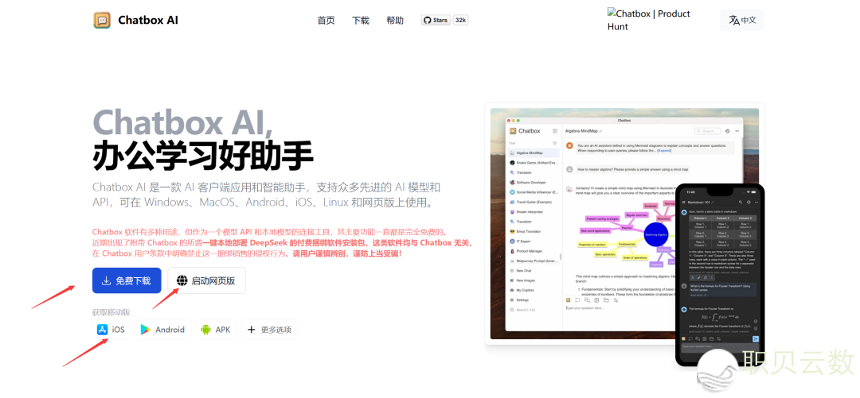Screen dimensions: 860x398
Task: Select Algebra MindMap in preview sidebar
Action: tap(534, 153)
